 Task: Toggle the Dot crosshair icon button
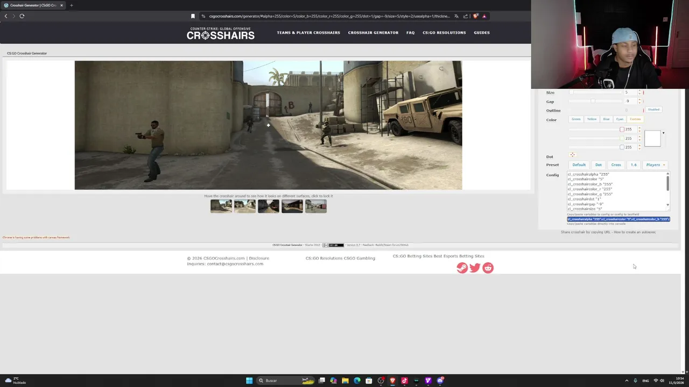pyautogui.click(x=572, y=155)
